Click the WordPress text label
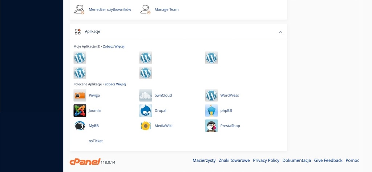 230,95
